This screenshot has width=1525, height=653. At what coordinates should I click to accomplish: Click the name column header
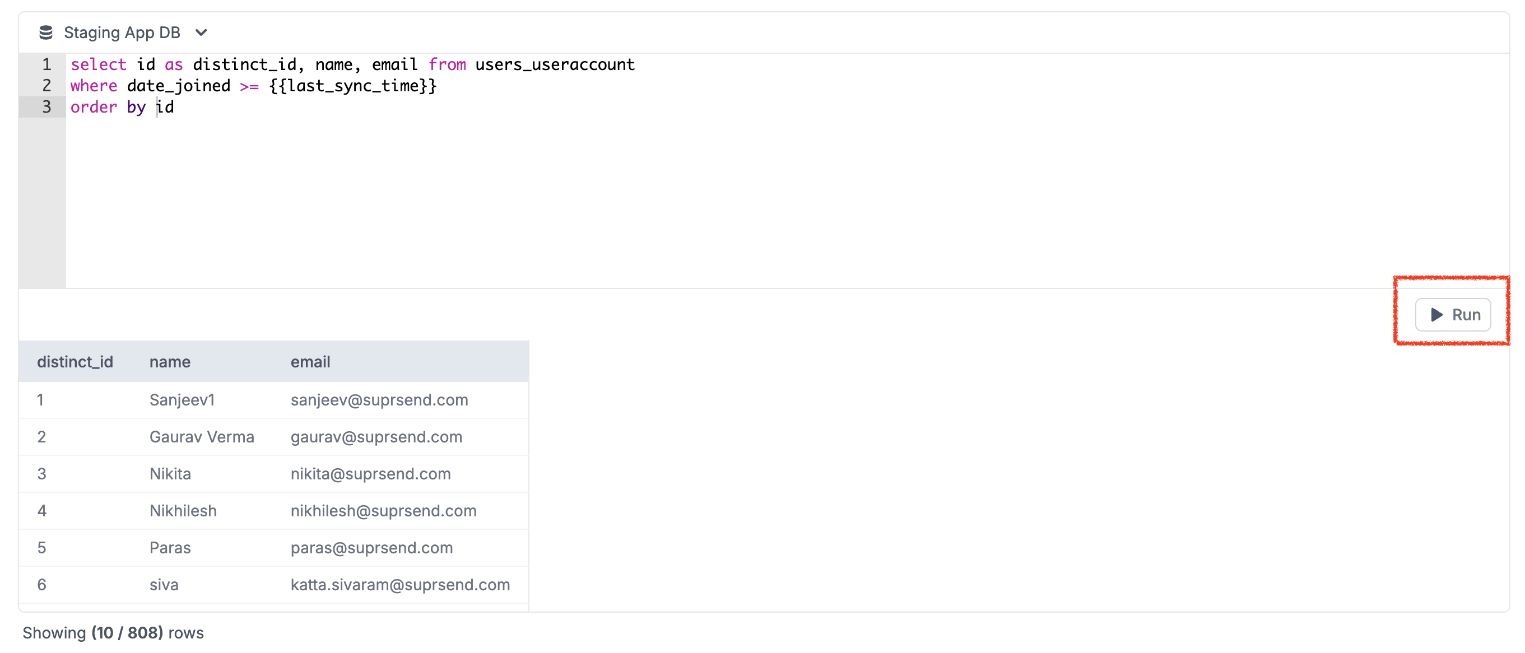(170, 362)
